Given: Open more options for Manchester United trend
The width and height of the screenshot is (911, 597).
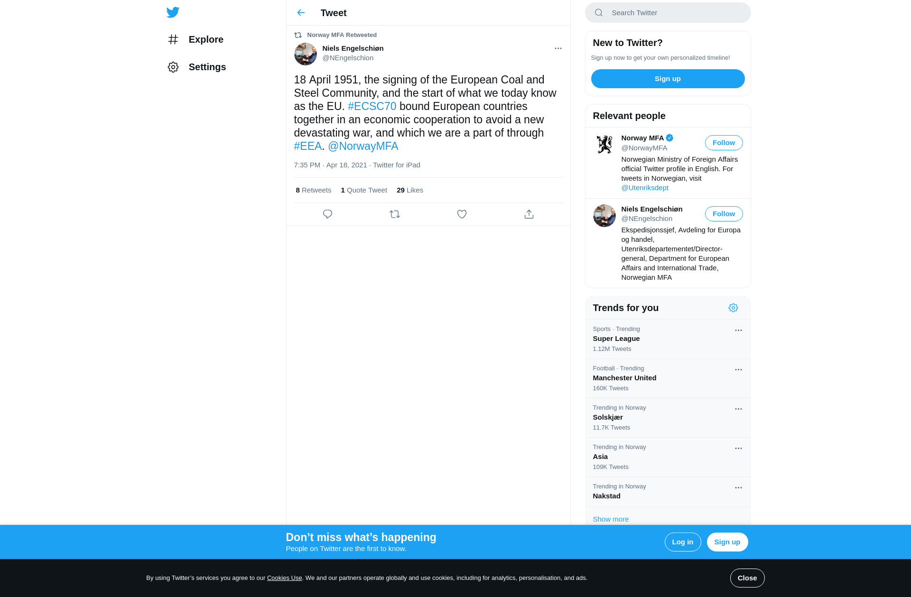Looking at the screenshot, I should point(738,369).
